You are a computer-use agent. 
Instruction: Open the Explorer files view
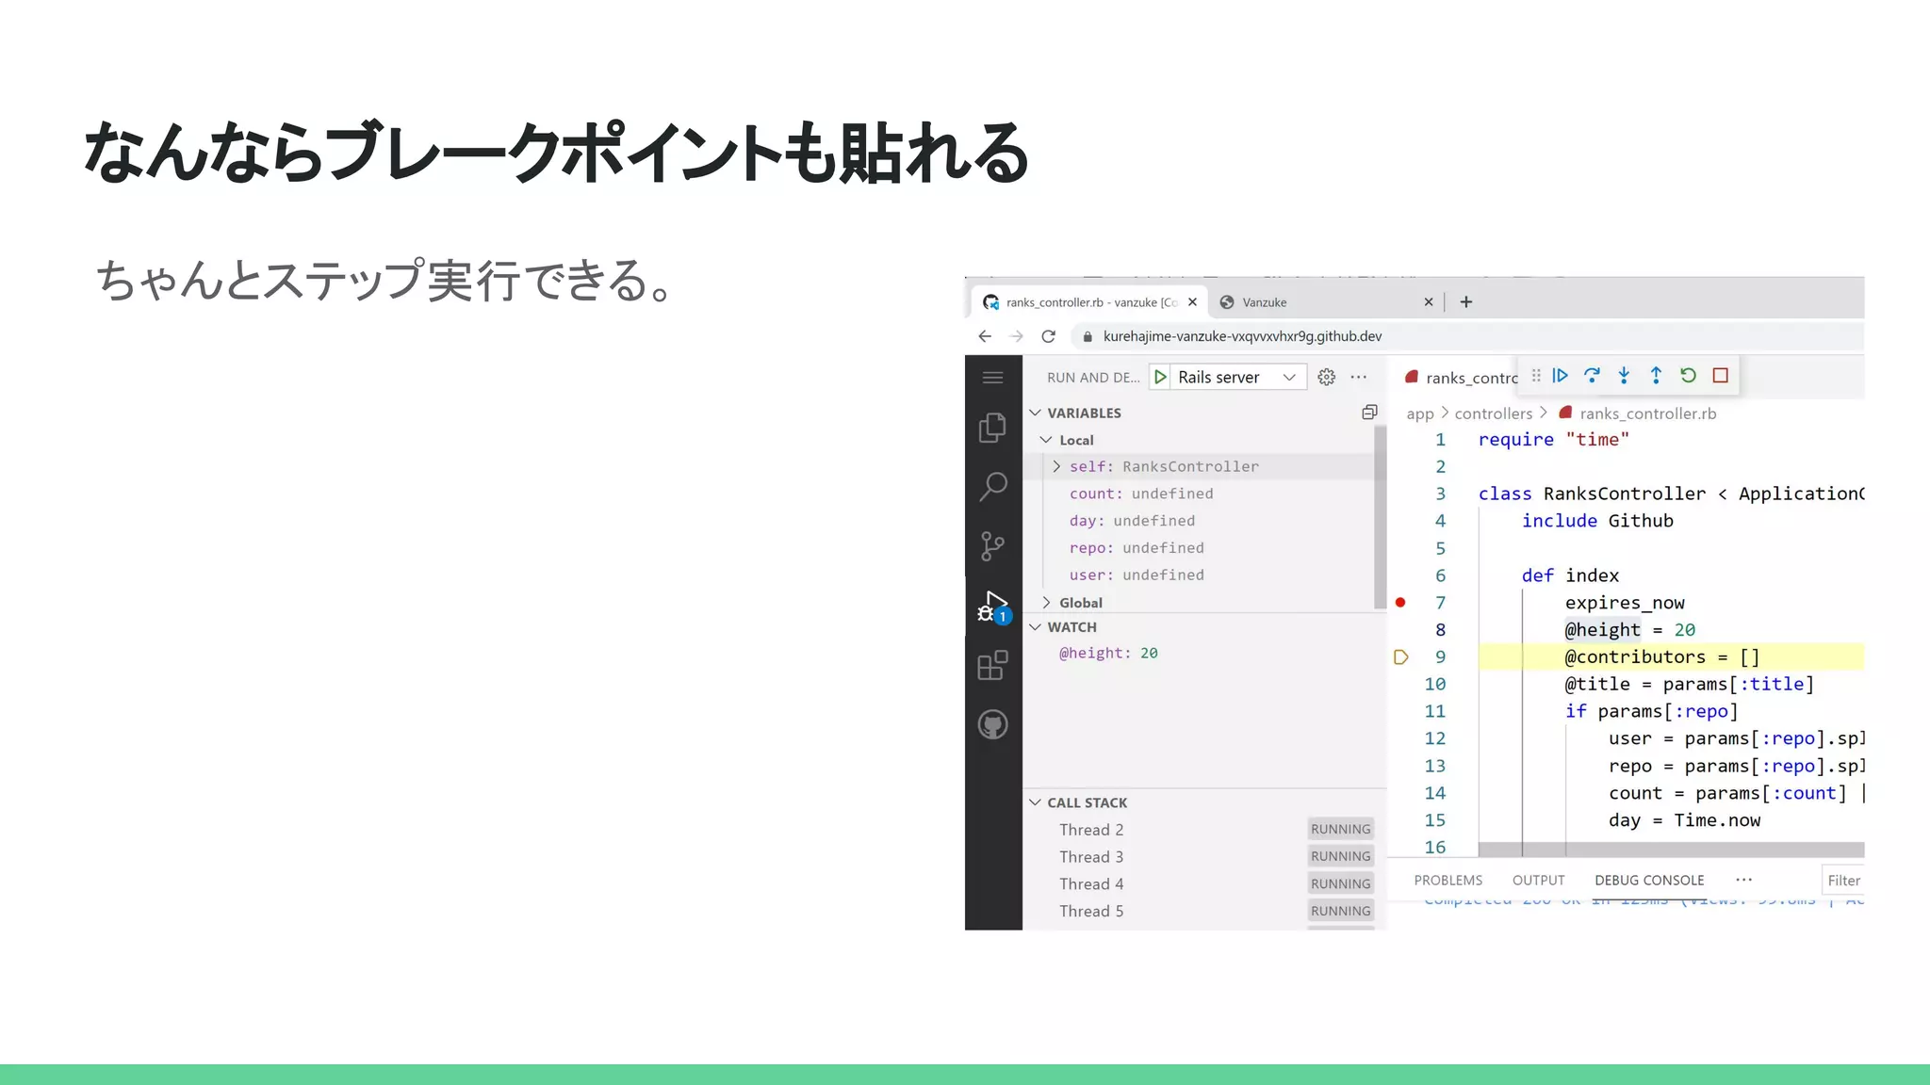coord(992,428)
